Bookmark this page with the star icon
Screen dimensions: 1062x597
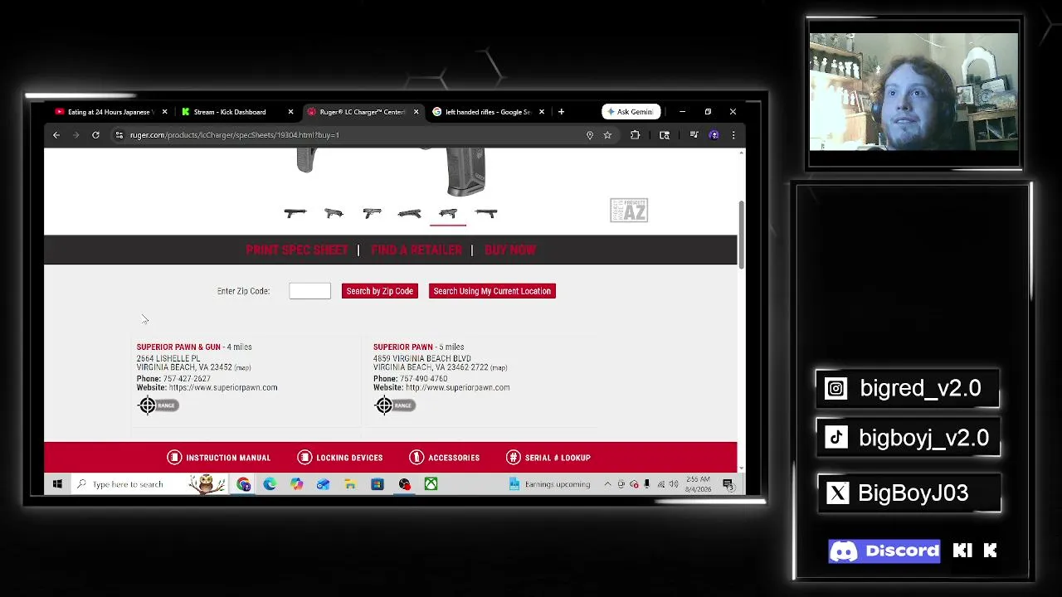(x=607, y=135)
